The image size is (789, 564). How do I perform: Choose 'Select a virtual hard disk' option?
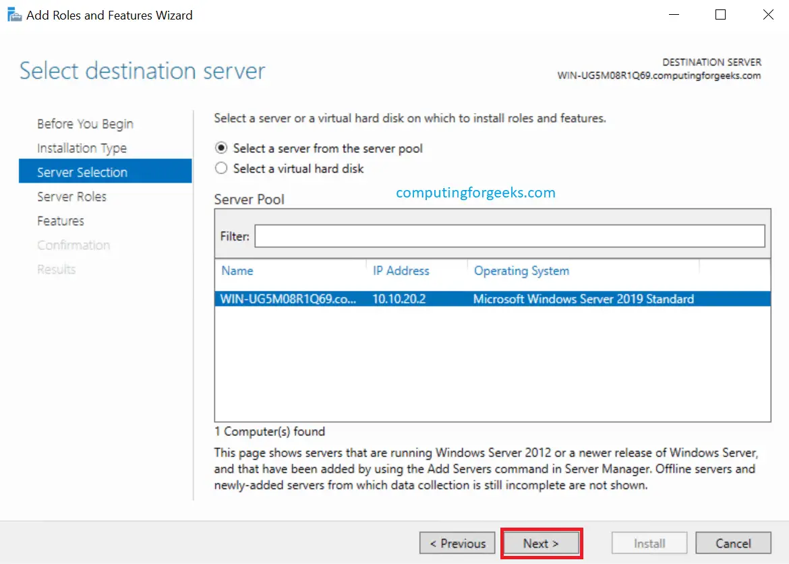221,168
